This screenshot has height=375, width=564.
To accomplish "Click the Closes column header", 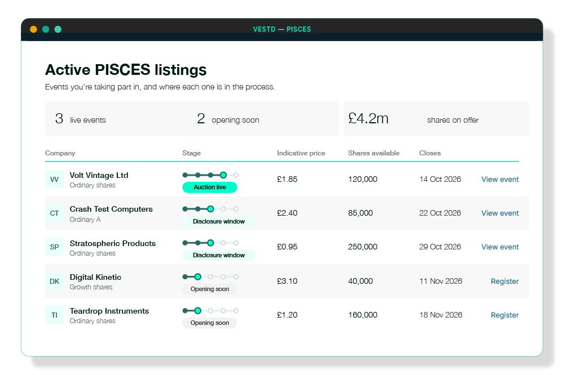I will point(430,153).
